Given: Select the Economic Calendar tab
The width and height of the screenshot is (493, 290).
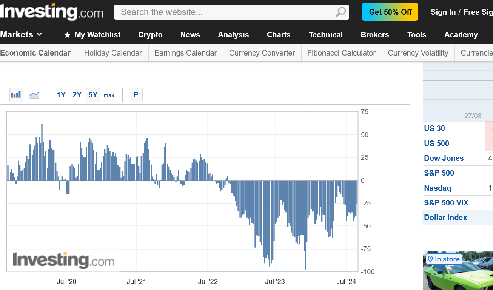Looking at the screenshot, I should pyautogui.click(x=35, y=53).
